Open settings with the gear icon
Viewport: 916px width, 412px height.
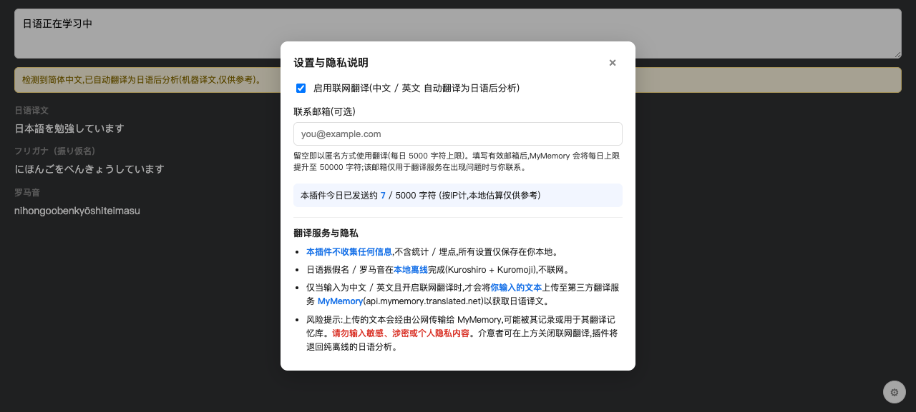point(894,392)
